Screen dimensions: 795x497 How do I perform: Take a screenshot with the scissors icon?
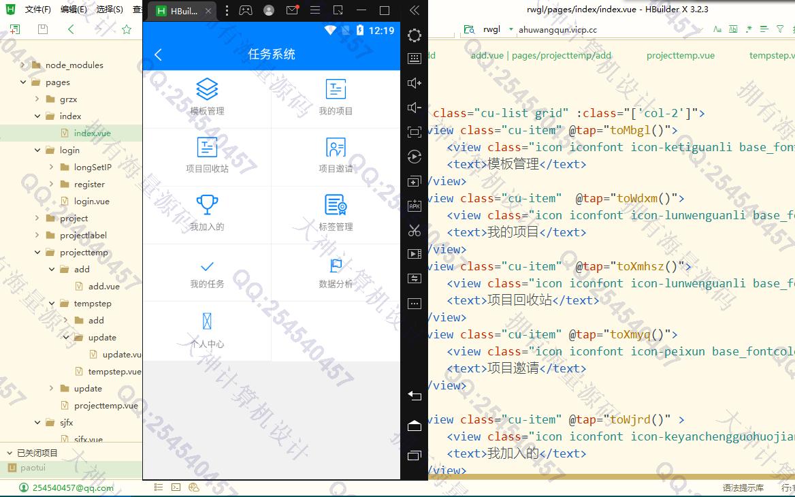[x=415, y=230]
